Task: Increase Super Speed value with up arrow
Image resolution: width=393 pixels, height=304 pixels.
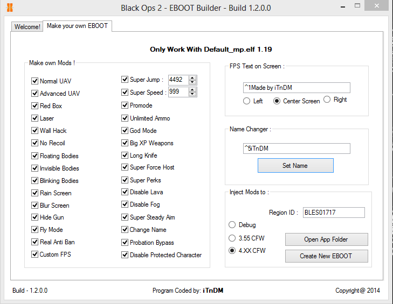Action: coord(192,90)
